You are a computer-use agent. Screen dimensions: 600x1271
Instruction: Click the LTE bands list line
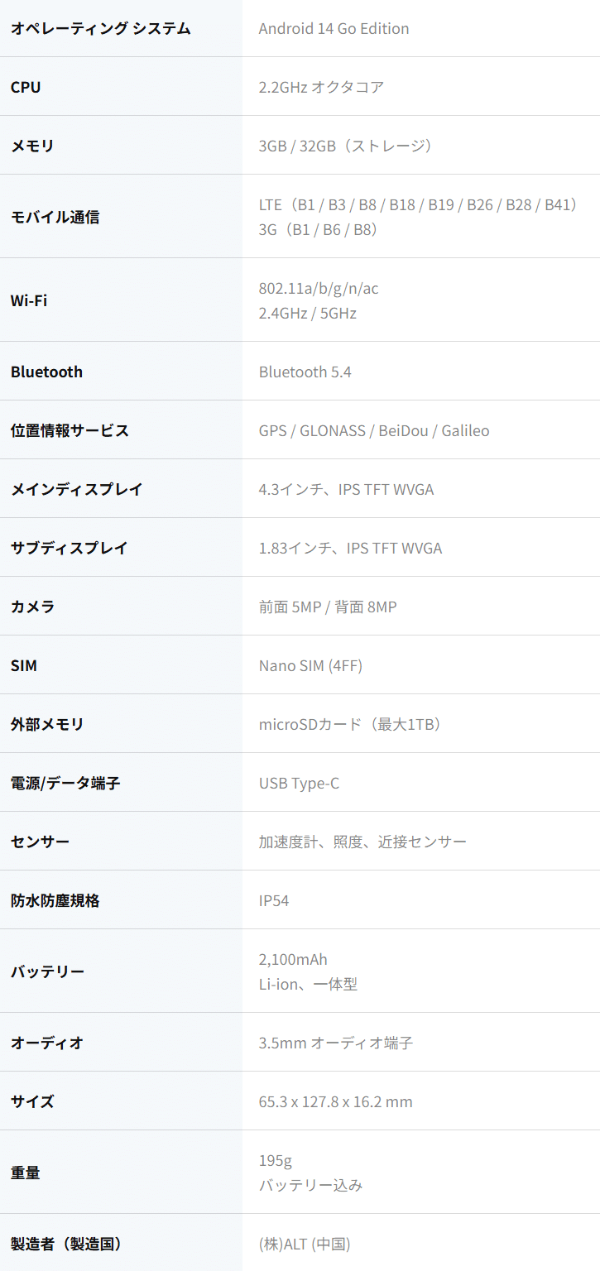tap(418, 204)
